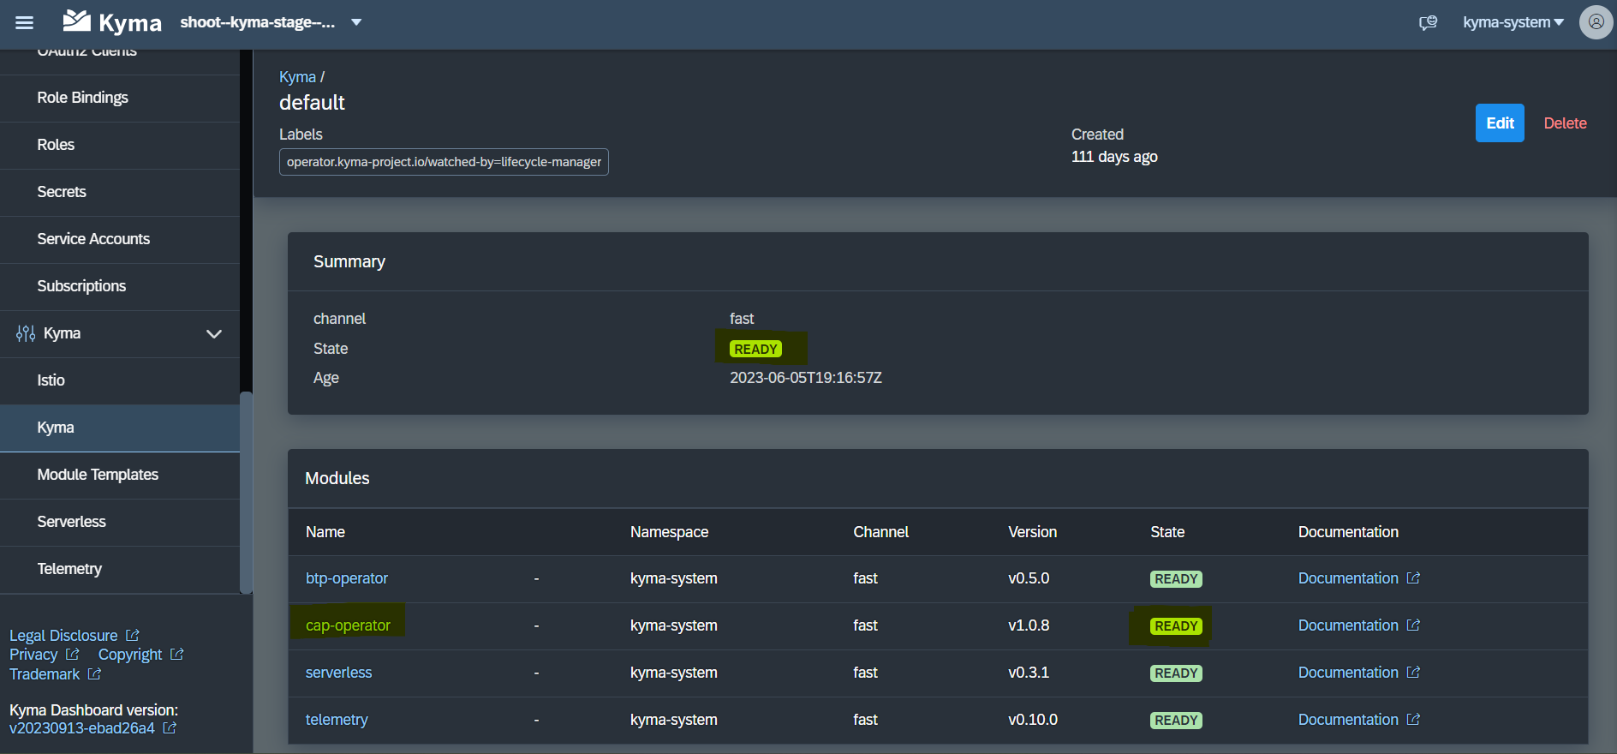Viewport: 1617px width, 754px height.
Task: Click READY badge in btp-operator row
Action: click(1176, 579)
